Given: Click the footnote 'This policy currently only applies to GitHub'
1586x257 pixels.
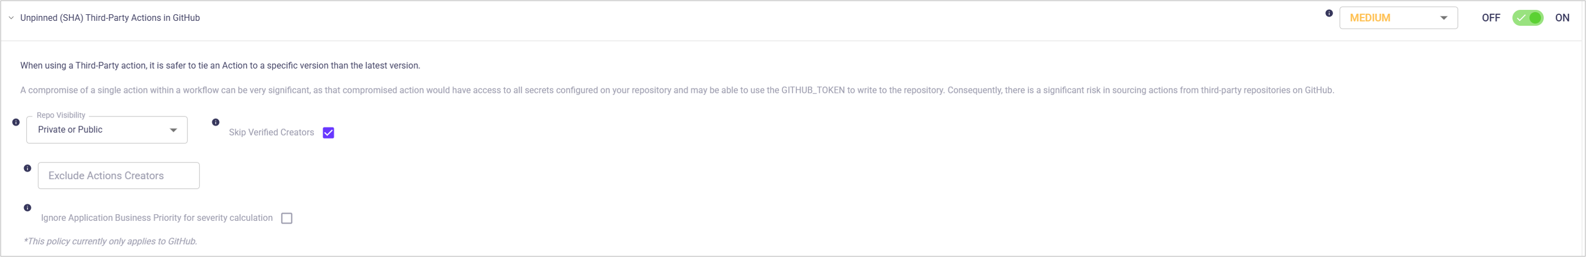Looking at the screenshot, I should [110, 242].
